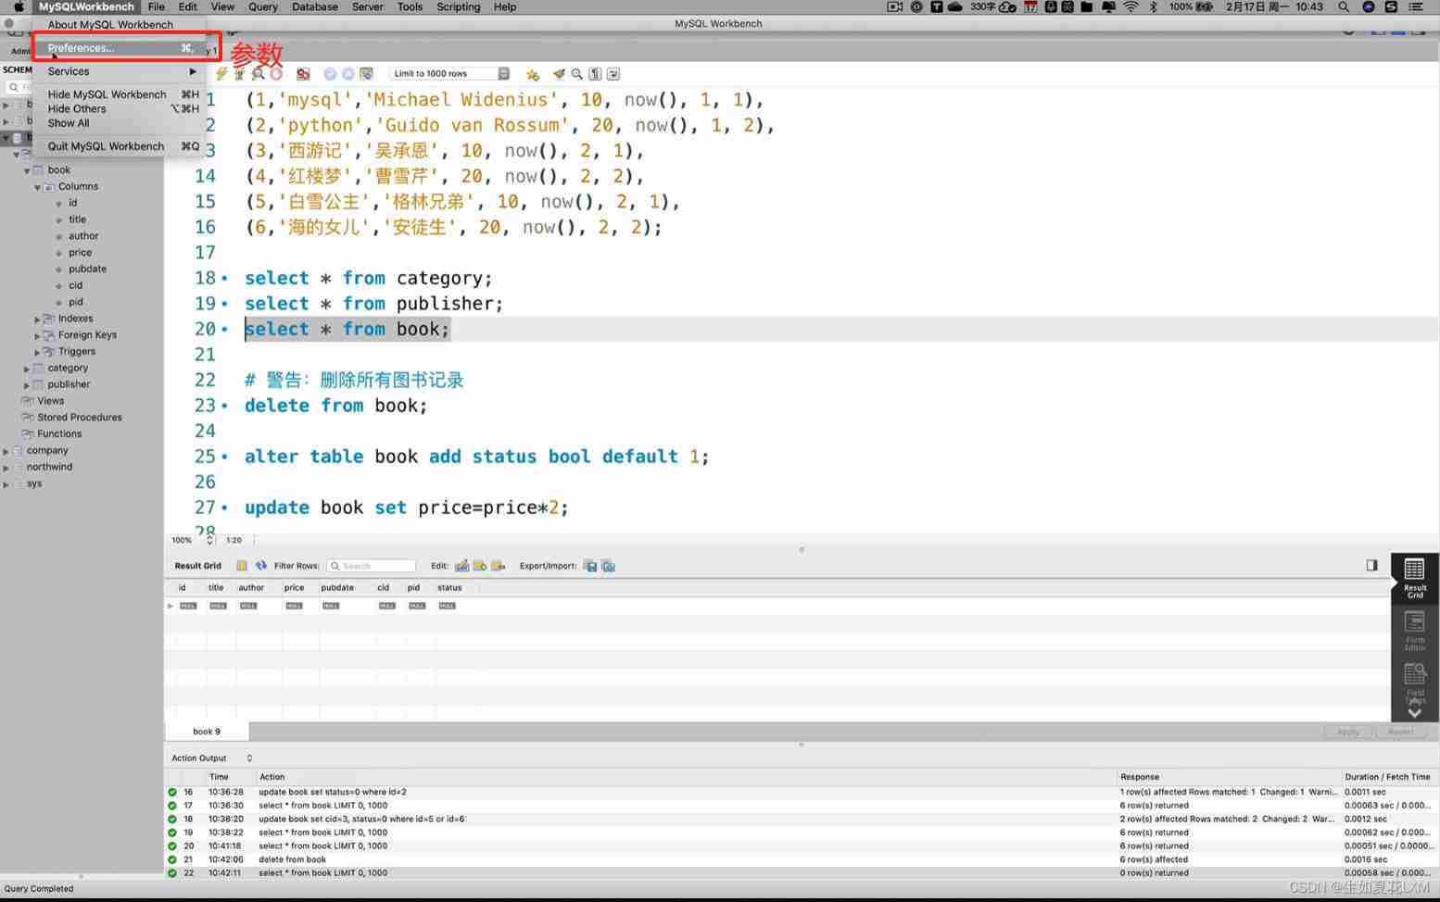Open the Scripting menu in menu bar
The image size is (1440, 902).
pos(458,6)
